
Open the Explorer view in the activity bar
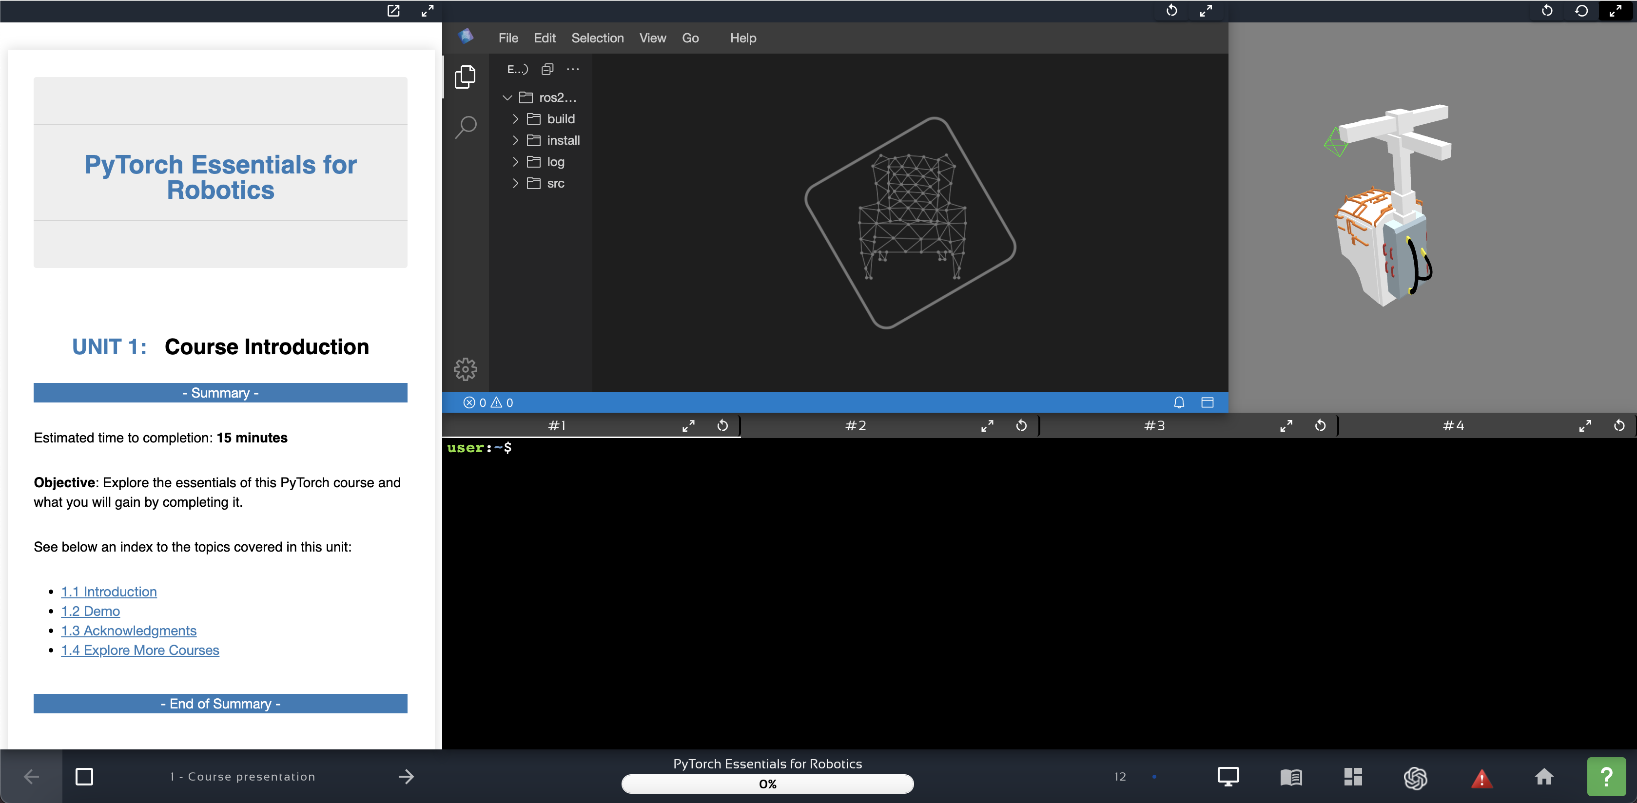coord(465,77)
